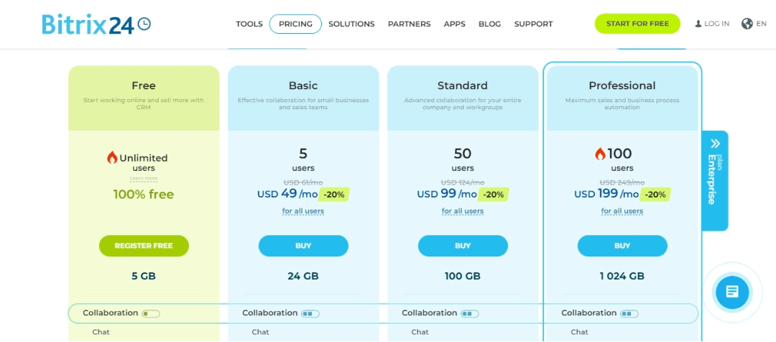
Task: Click the Bitrix24 logo
Action: click(96, 24)
